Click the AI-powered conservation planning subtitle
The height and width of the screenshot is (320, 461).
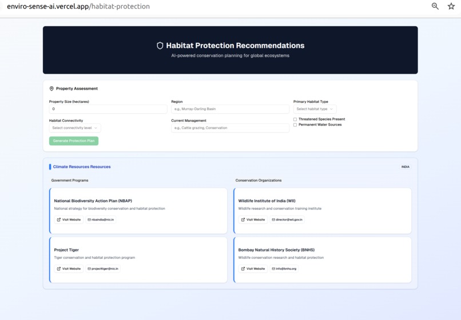230,55
